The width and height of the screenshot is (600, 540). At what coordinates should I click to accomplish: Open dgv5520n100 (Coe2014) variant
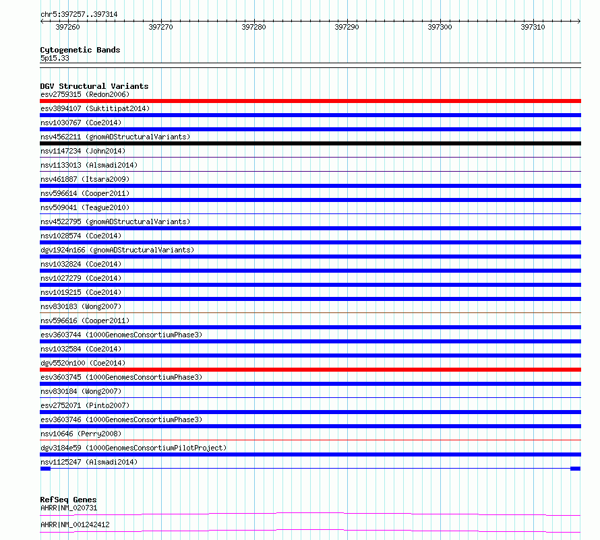[83, 363]
